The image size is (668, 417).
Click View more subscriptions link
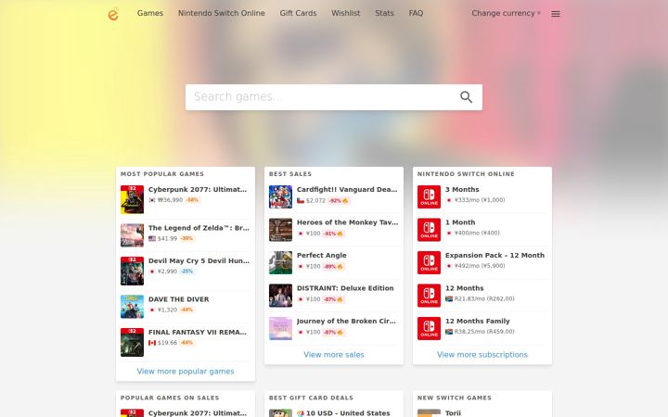click(482, 355)
